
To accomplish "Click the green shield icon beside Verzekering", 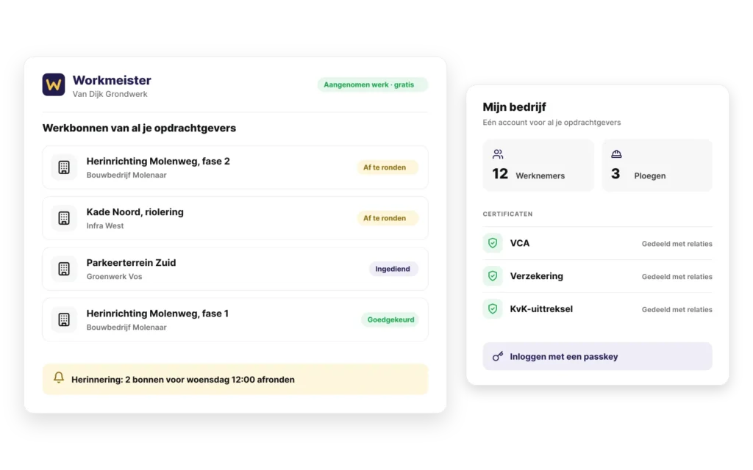I will (493, 276).
